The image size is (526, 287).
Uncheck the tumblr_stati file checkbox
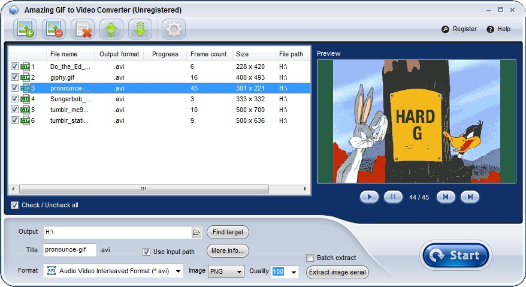pos(14,120)
